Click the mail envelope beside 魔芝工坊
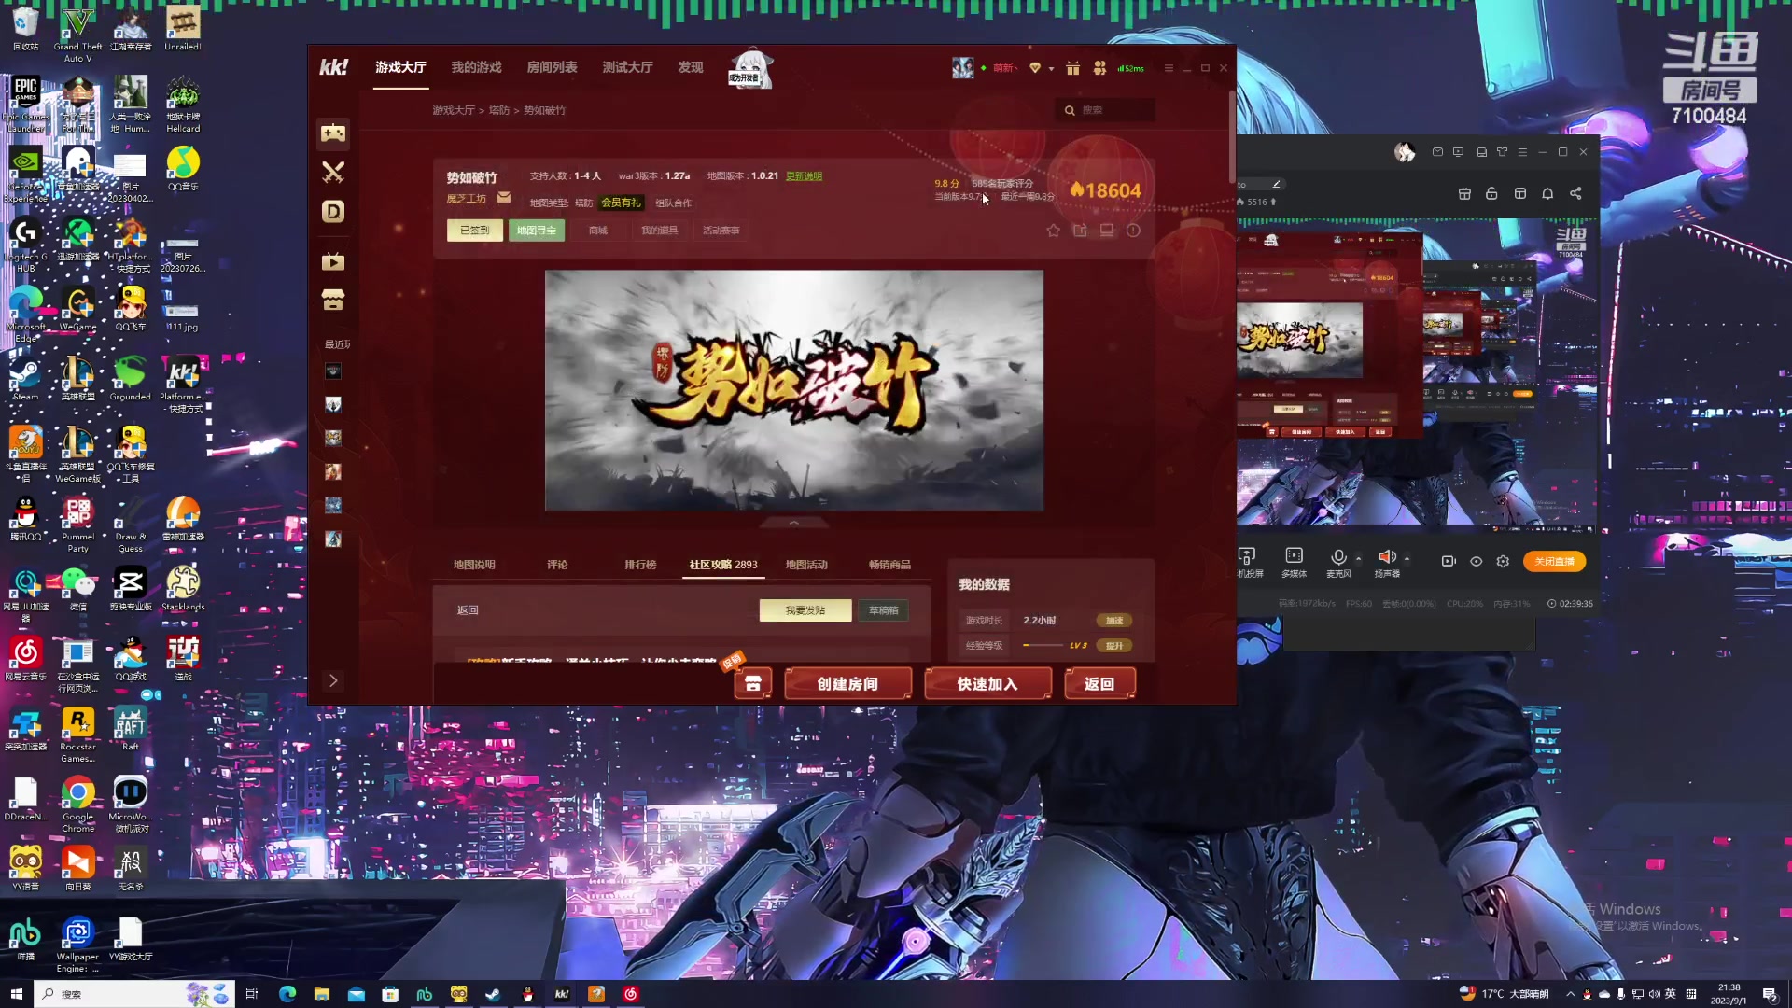Image resolution: width=1792 pixels, height=1008 pixels. pos(504,198)
